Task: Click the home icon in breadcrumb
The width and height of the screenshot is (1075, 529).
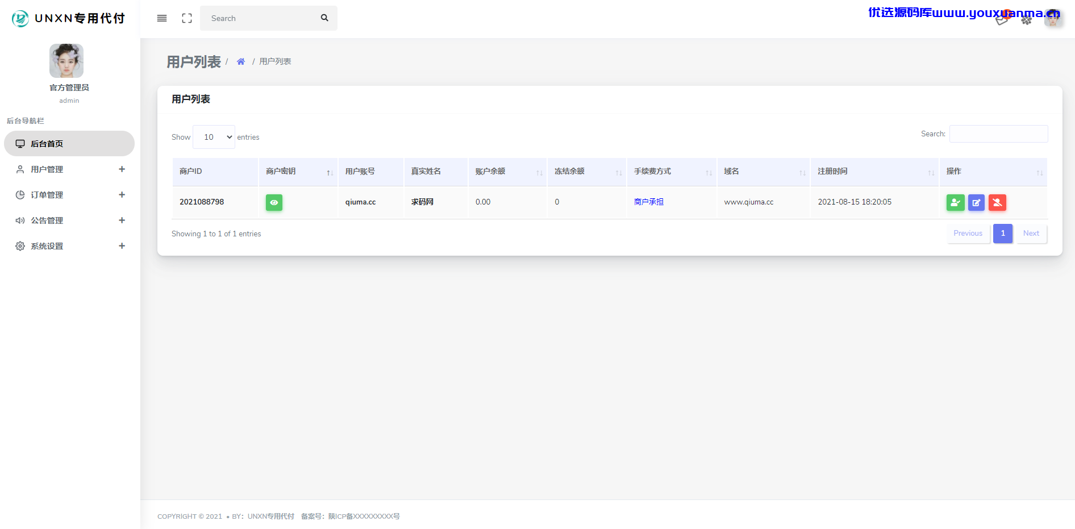Action: pos(241,61)
